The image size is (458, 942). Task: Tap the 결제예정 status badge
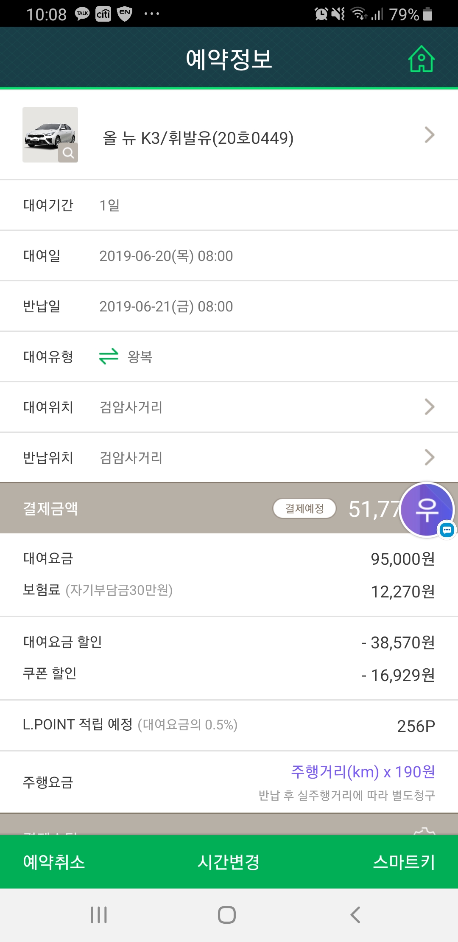(304, 508)
